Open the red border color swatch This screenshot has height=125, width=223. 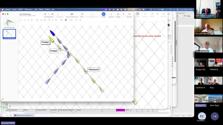66,20
